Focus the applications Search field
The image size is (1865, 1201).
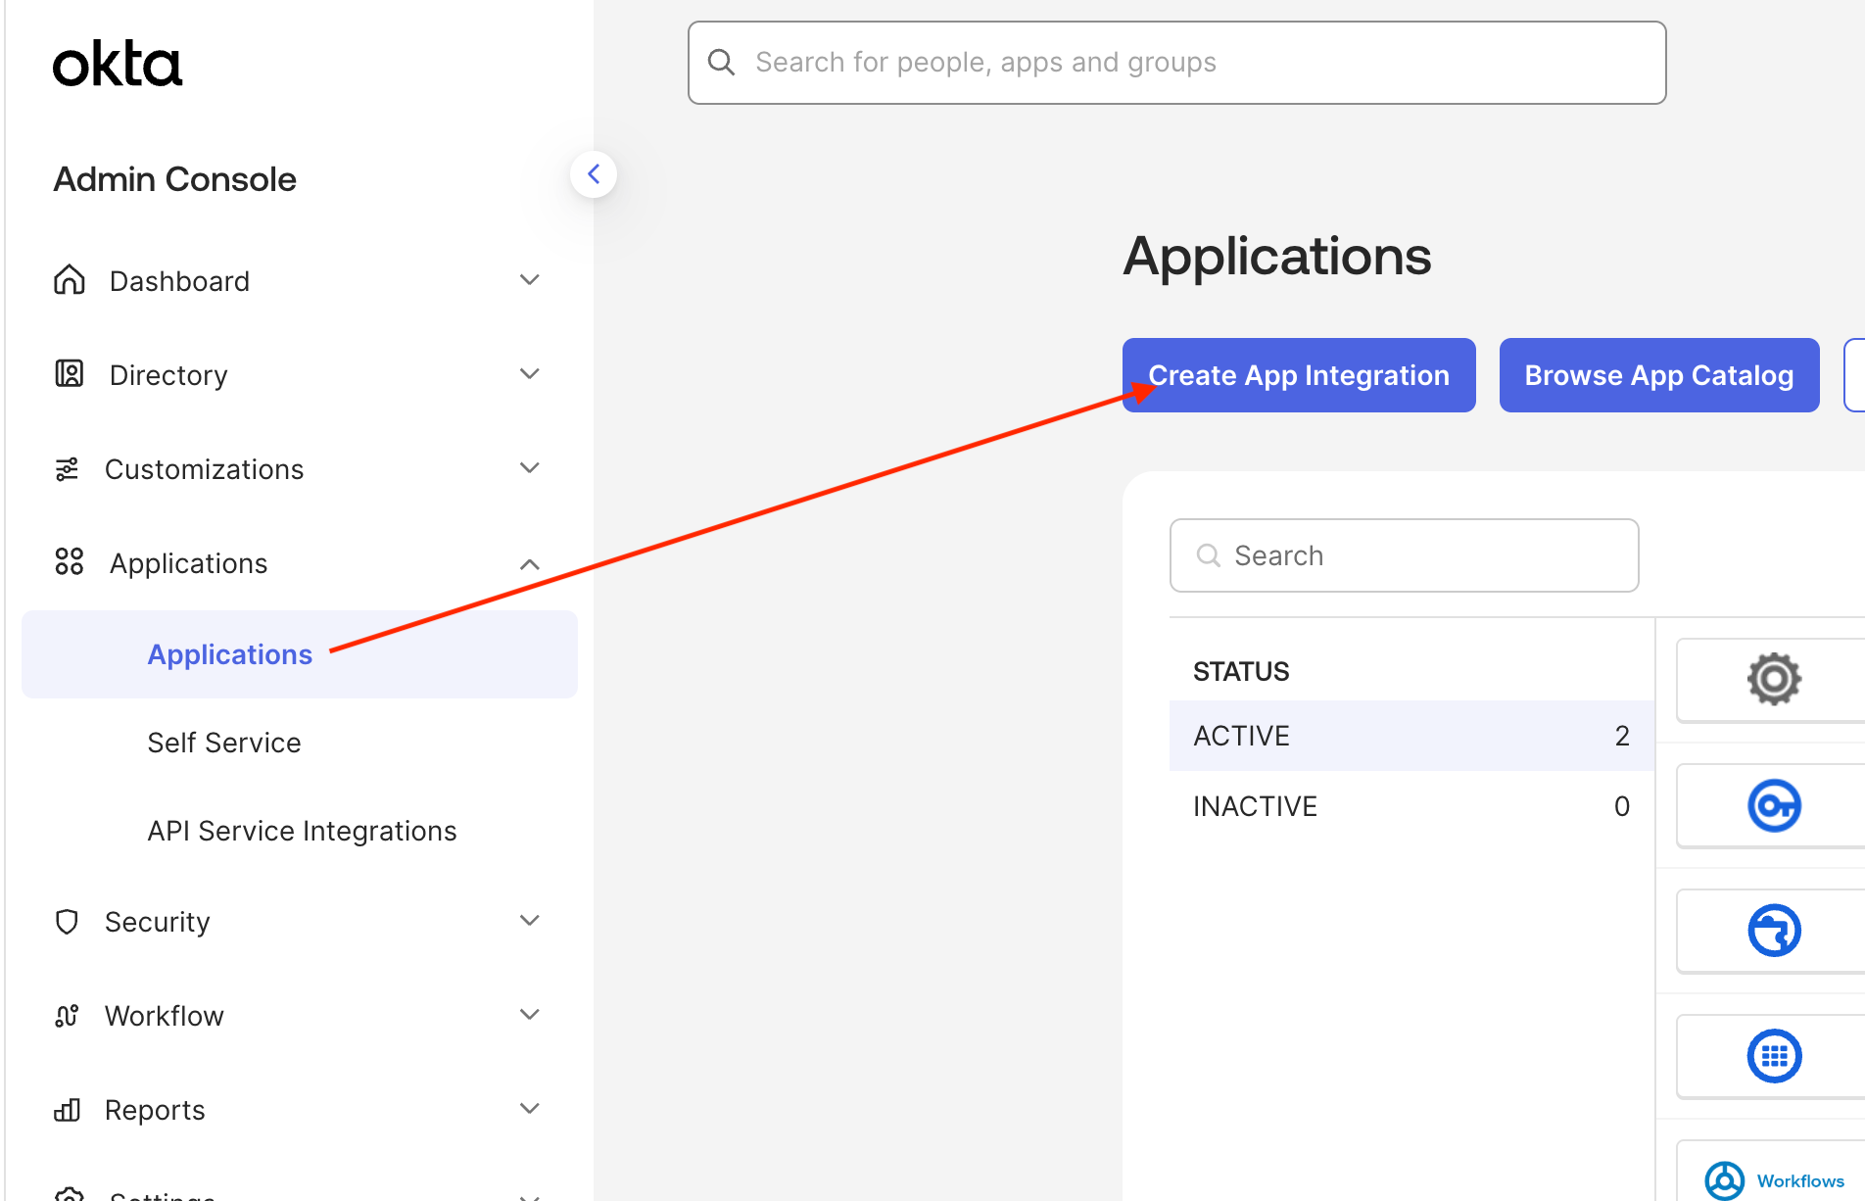[1404, 555]
